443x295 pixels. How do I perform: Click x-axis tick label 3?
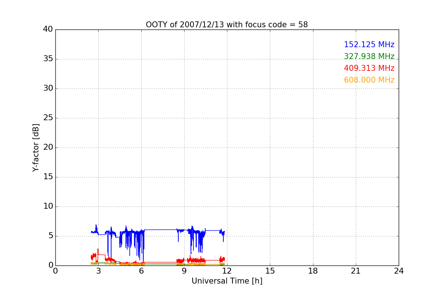pyautogui.click(x=98, y=271)
